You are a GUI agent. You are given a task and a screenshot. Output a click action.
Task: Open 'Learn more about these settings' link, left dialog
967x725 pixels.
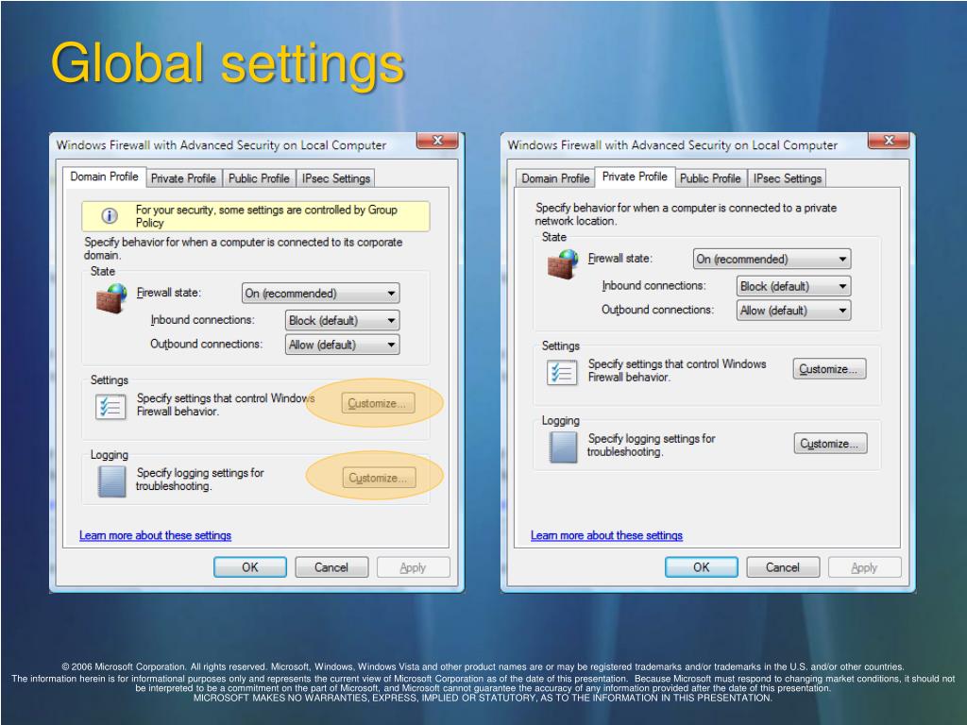coord(156,535)
